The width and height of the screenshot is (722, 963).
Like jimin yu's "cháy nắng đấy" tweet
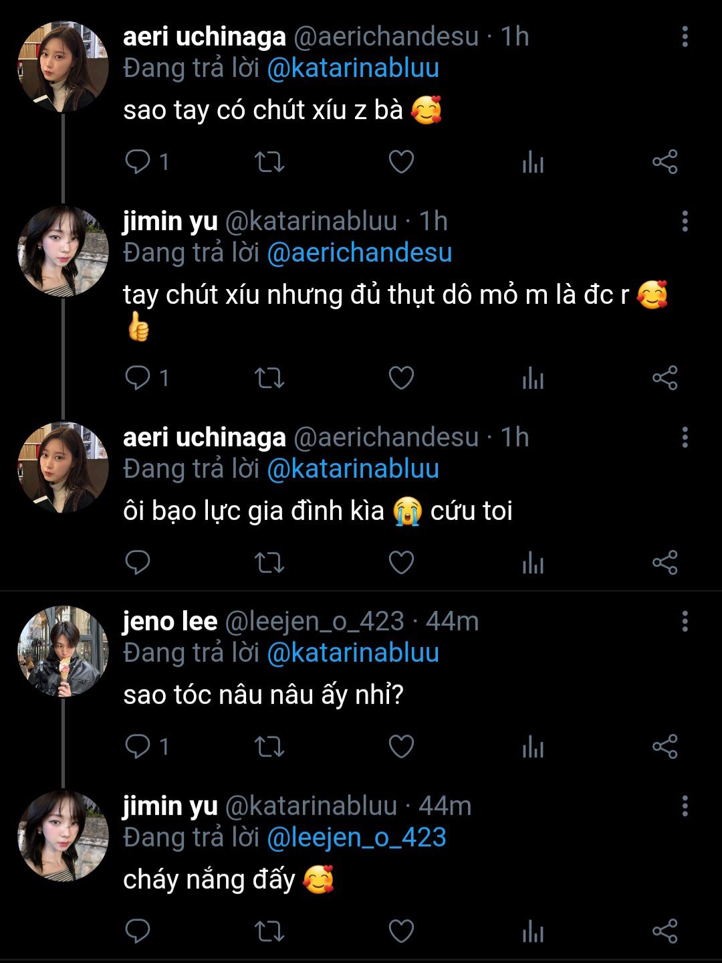coord(401,931)
